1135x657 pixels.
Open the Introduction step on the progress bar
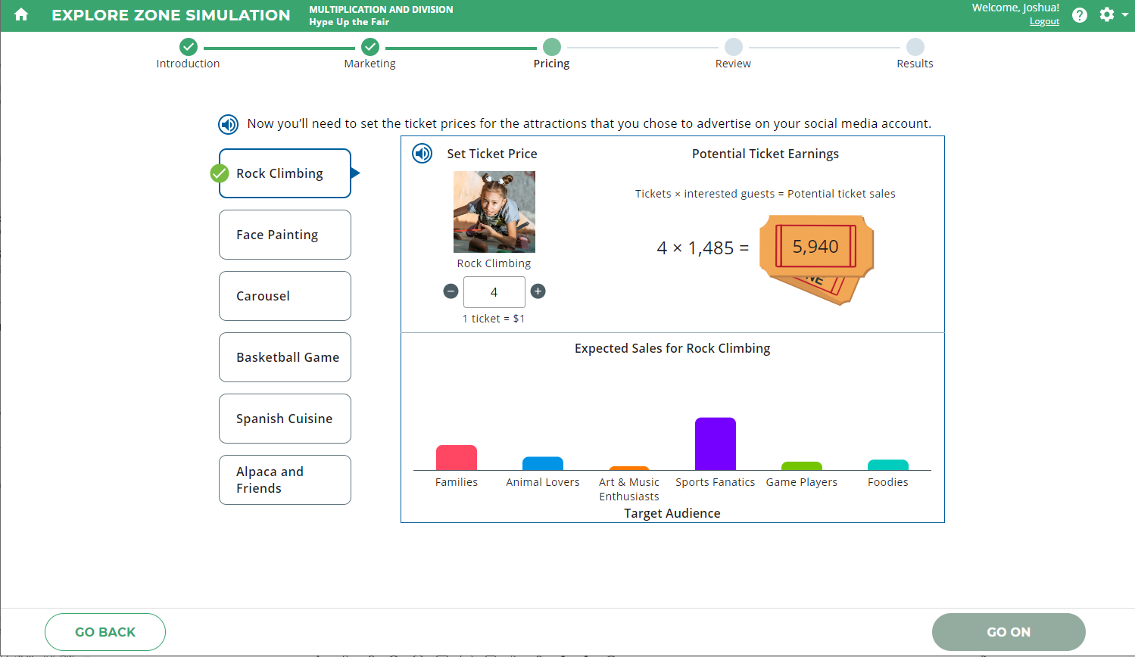188,47
